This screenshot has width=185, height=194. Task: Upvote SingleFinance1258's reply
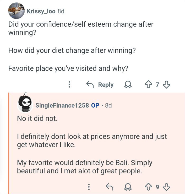tap(147, 187)
